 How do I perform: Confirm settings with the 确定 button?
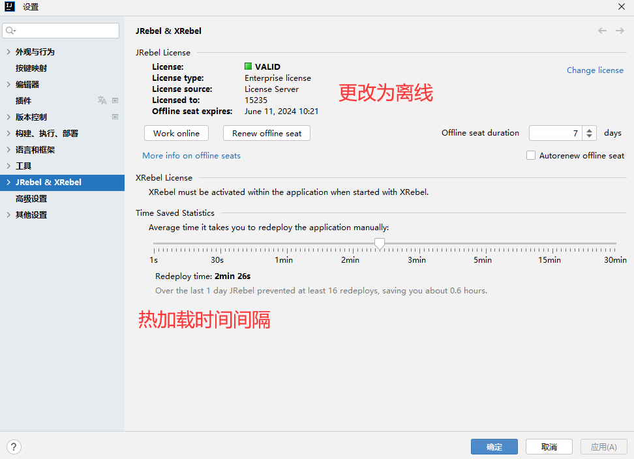coord(494,447)
